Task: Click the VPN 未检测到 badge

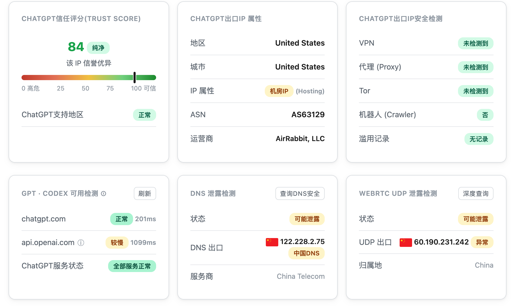Action: 476,43
